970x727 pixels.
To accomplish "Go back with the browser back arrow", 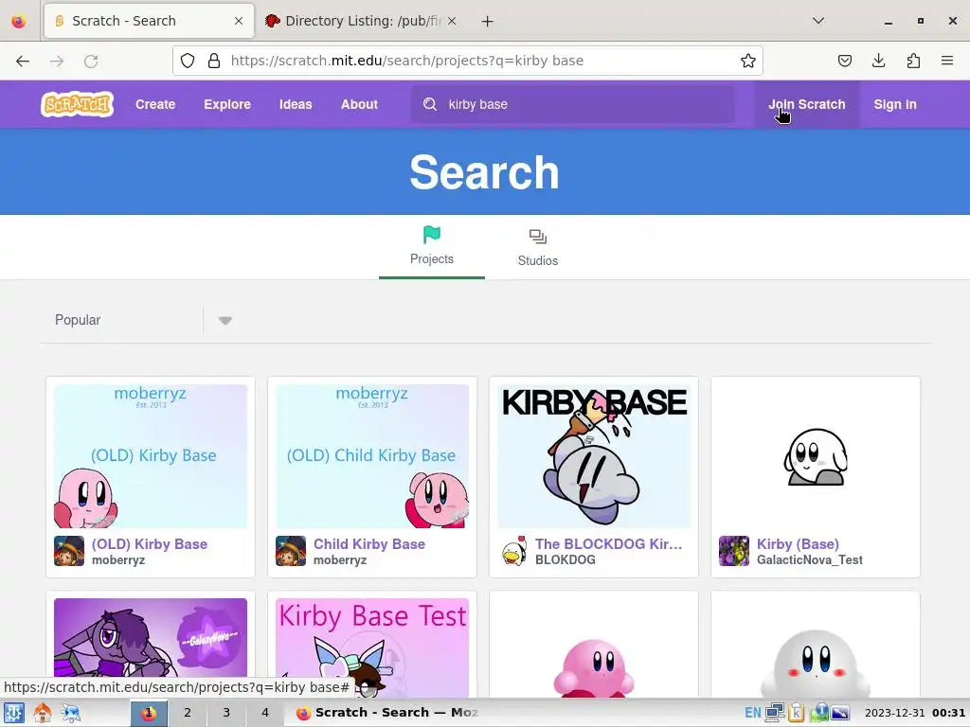I will 23,61.
